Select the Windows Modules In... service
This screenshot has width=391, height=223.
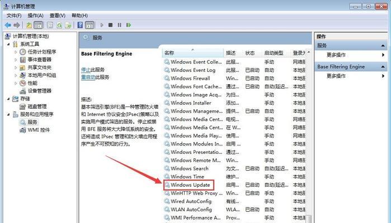(x=196, y=144)
